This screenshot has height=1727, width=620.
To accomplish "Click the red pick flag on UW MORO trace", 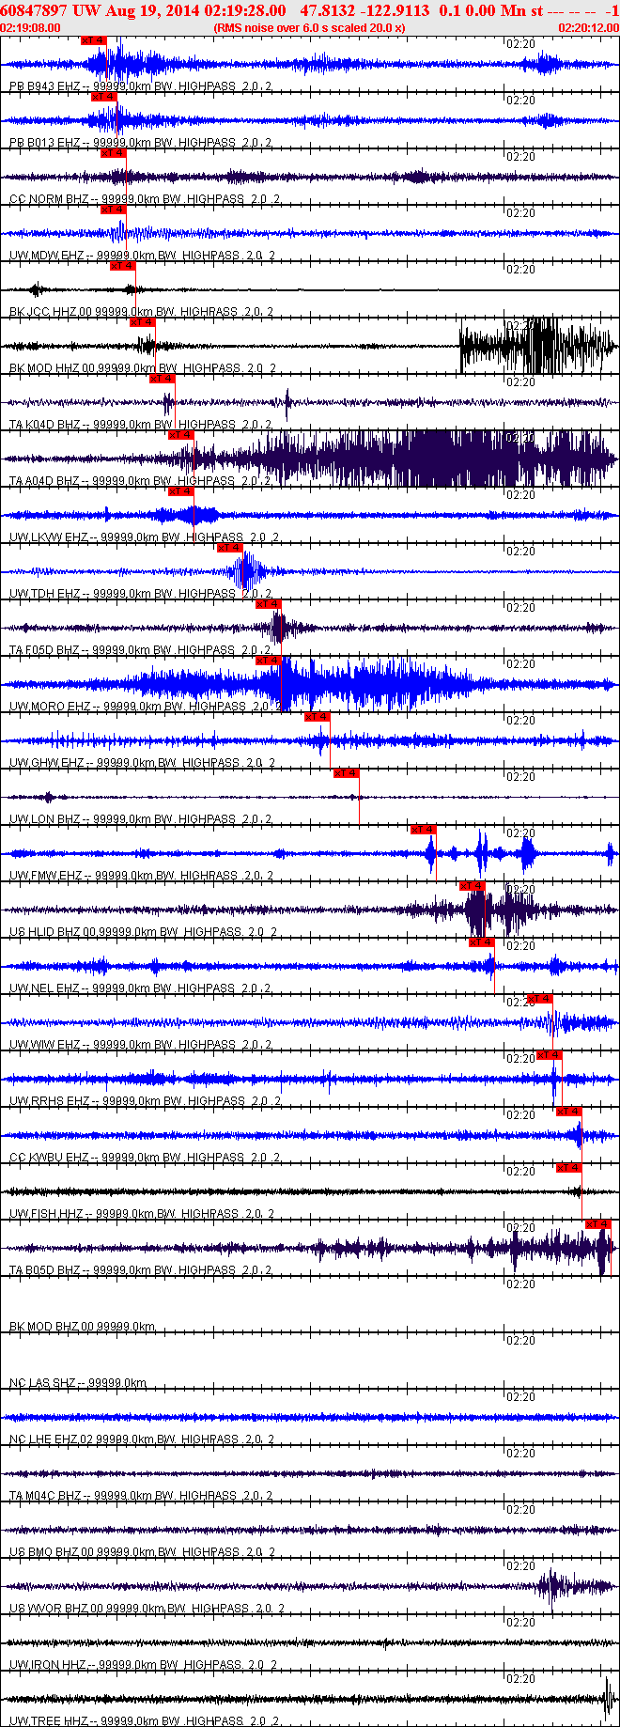I will 269,661.
